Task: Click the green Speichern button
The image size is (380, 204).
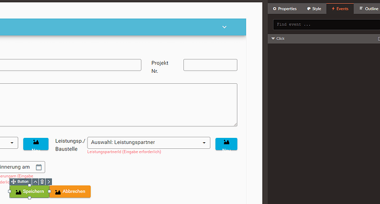Action: click(x=30, y=192)
